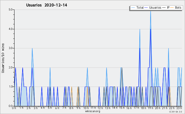The height and width of the screenshot is (114, 185).
Task: Click the '12 h' x-axis label
Action: coord(100,108)
